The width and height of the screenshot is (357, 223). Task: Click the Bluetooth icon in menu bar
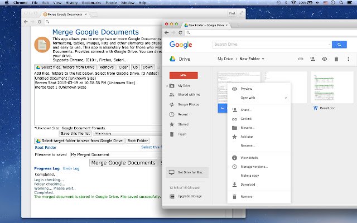click(x=286, y=3)
